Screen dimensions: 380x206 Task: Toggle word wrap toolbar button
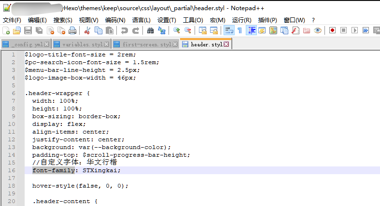(229, 30)
